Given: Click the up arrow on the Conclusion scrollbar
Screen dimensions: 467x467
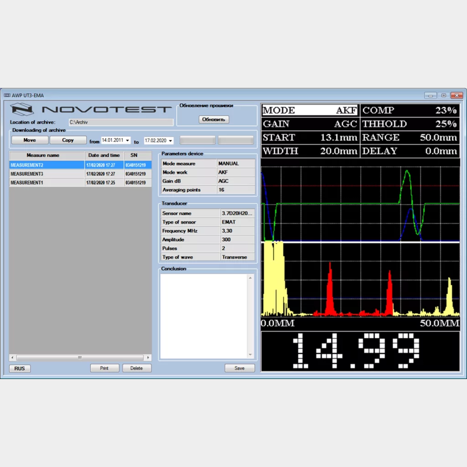Looking at the screenshot, I should (250, 277).
